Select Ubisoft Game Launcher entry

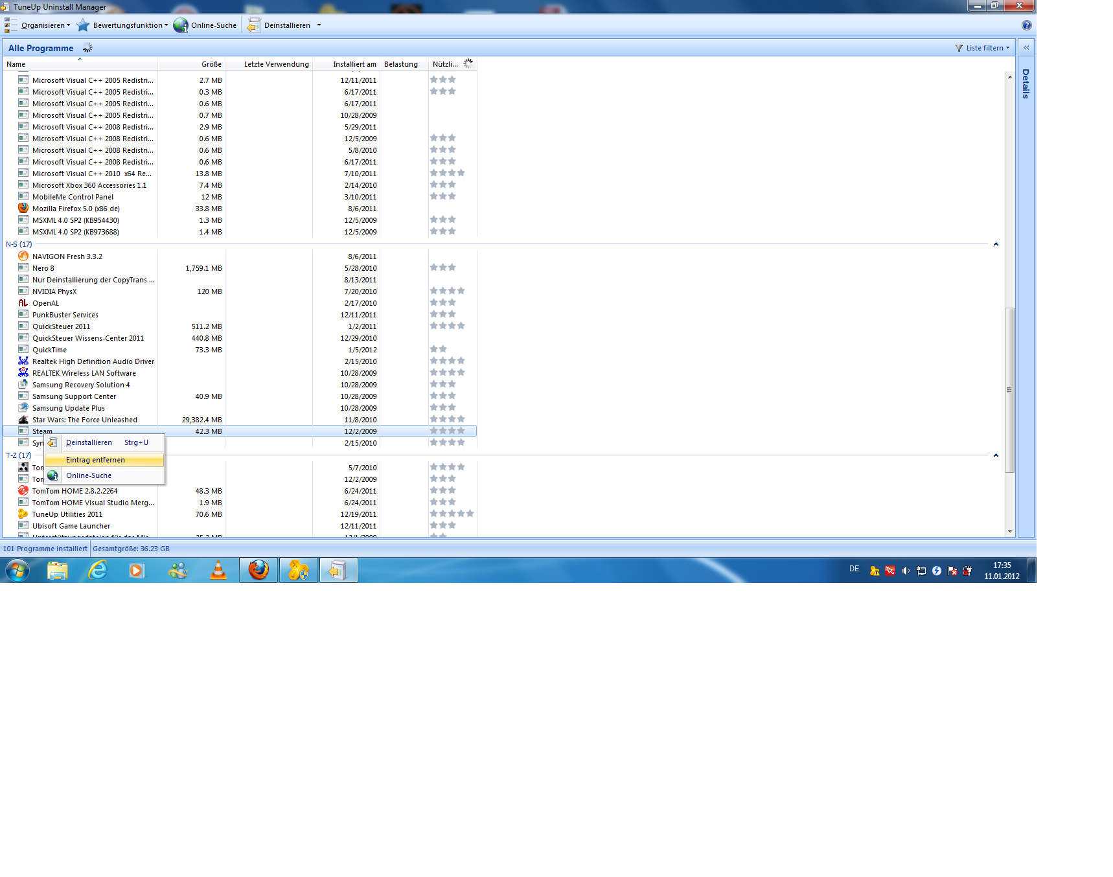[x=71, y=526]
